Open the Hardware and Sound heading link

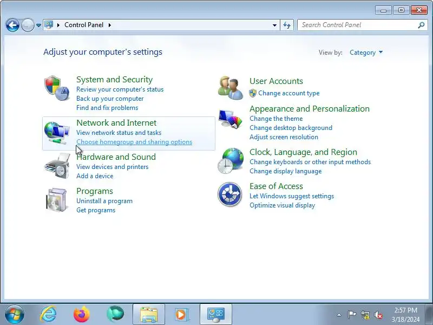coord(116,157)
